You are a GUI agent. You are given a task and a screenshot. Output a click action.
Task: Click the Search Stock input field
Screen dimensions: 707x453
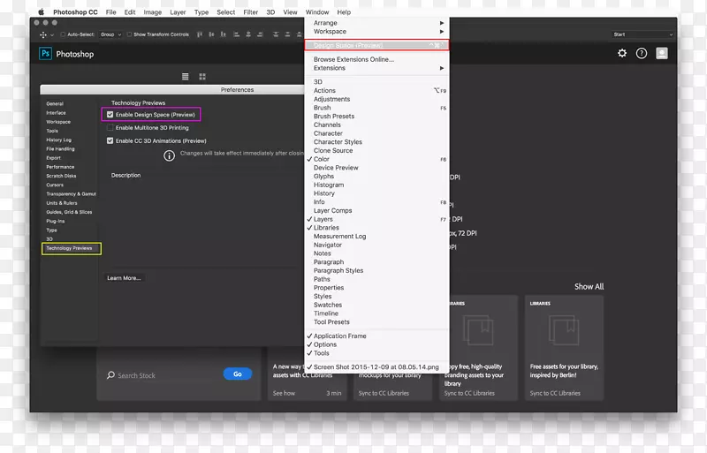point(163,375)
